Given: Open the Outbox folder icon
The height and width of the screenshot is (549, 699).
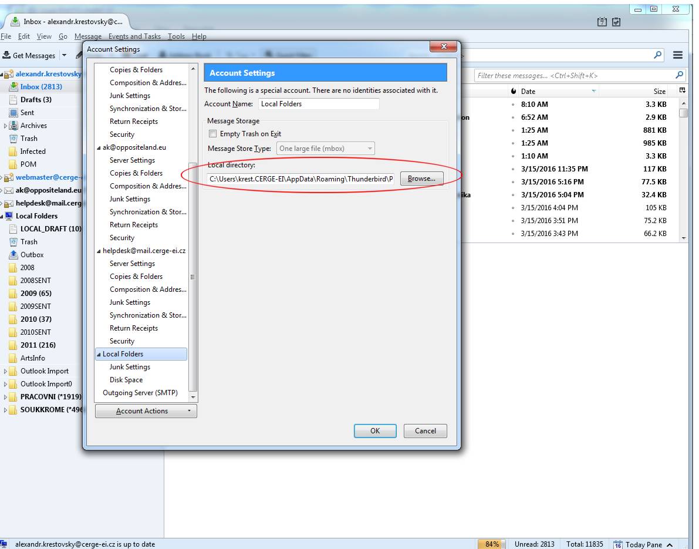Looking at the screenshot, I should click(x=13, y=255).
